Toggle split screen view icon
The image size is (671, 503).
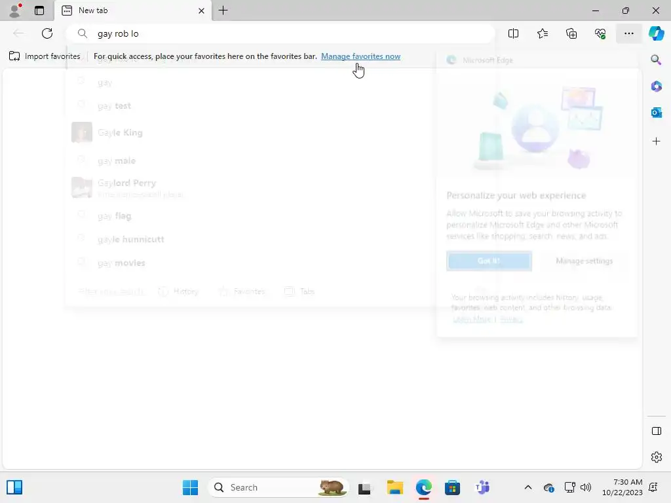[x=513, y=33]
